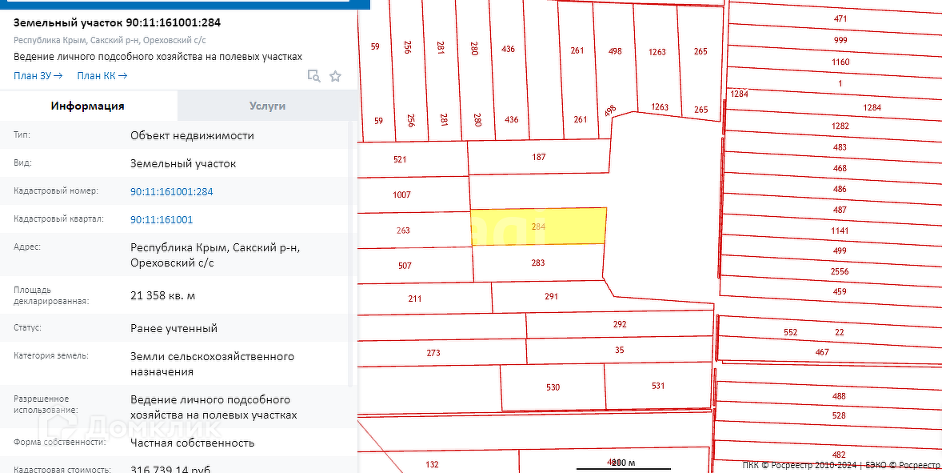Select parcel 211 on the map
Viewport: 942px width, 473px height.
pos(414,299)
